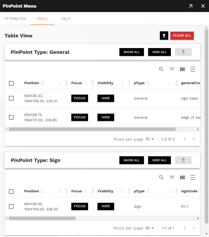Click SHOW ALL for Sign type
Viewport: 209px width, 237px height.
click(x=132, y=160)
